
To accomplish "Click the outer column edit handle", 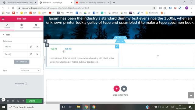I will pyautogui.click(x=45, y=41).
